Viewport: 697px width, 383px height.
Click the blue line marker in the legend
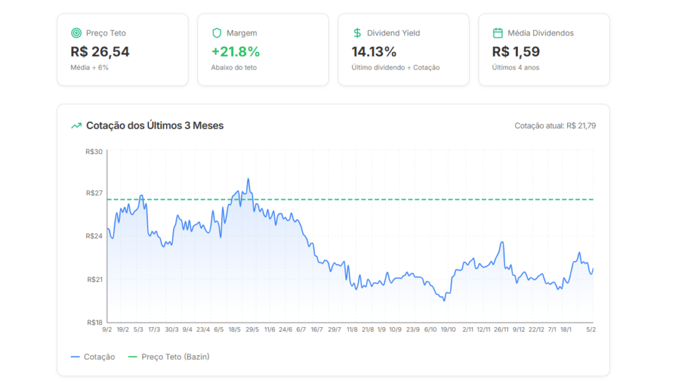(75, 357)
